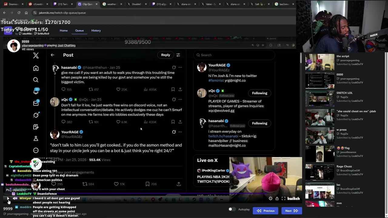Image resolution: width=388 pixels, height=218 pixels.
Task: Bookmark xQc's tweet
Action: click(x=173, y=122)
